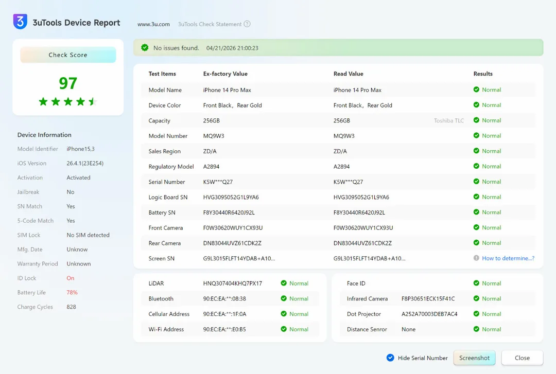This screenshot has height=374, width=556.
Task: Click the Normal check icon for LiDAR
Action: (x=284, y=283)
